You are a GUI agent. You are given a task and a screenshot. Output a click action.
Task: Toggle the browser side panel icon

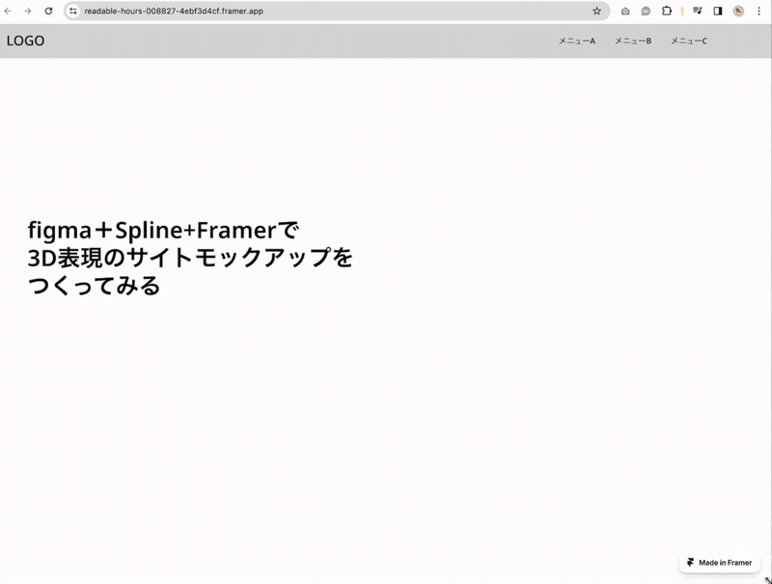(718, 11)
